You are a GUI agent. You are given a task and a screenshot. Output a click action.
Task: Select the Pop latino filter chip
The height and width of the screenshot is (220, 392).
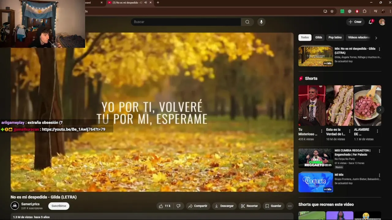coord(335,37)
